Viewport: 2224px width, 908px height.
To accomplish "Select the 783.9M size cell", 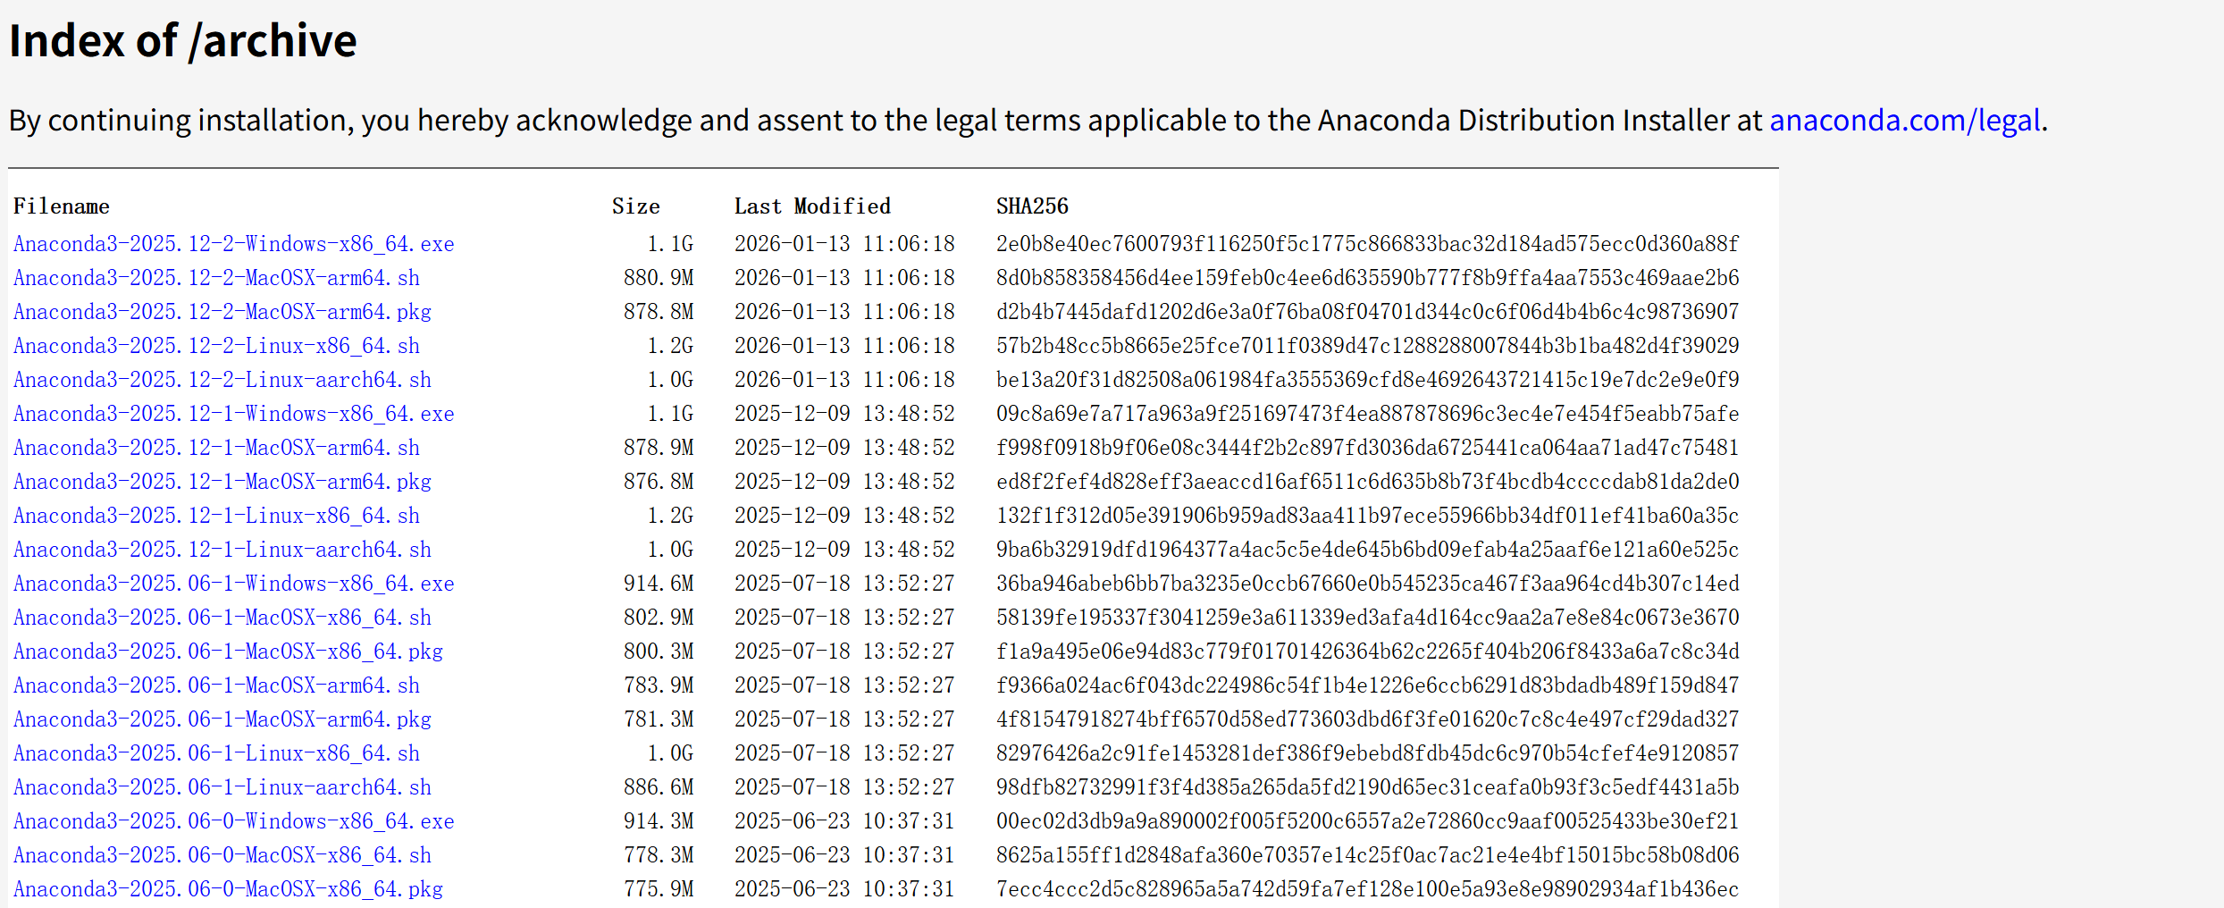I will coord(659,685).
